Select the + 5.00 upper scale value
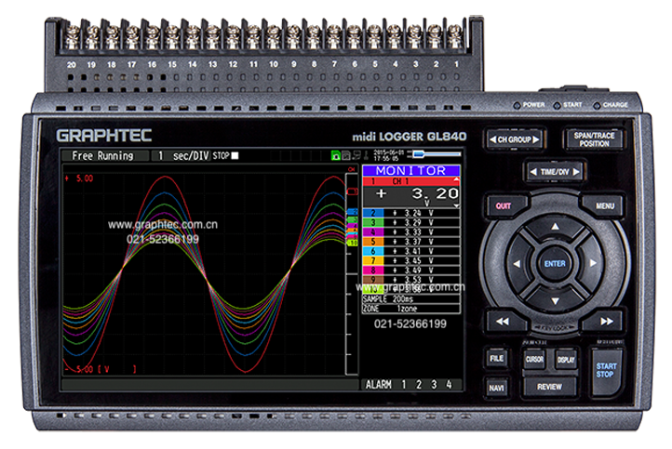Image resolution: width=672 pixels, height=449 pixels. (79, 178)
